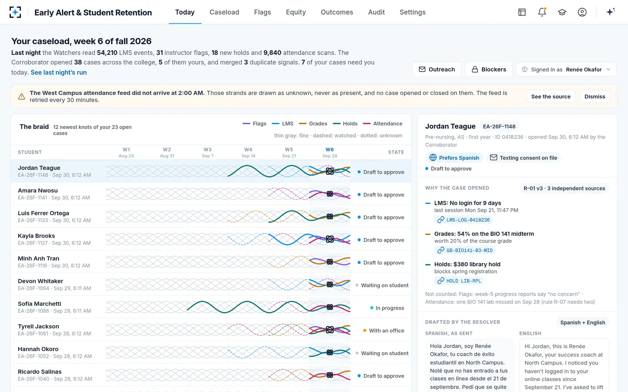Click the knot in Tyrell Jackson's braid
The height and width of the screenshot is (392, 628).
click(330, 330)
